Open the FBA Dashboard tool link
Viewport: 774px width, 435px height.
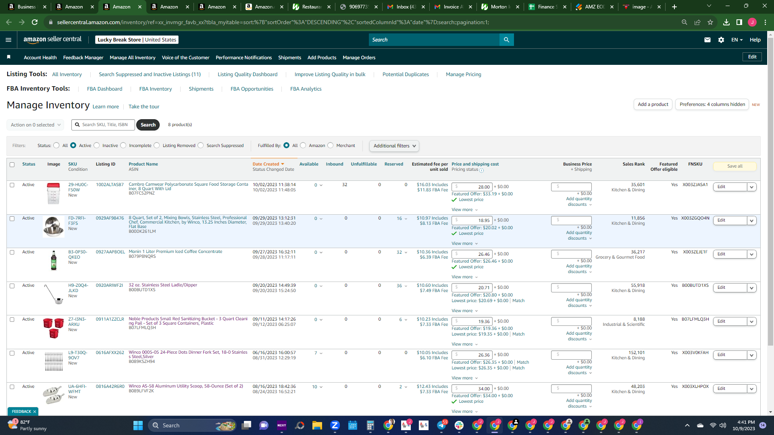[104, 89]
